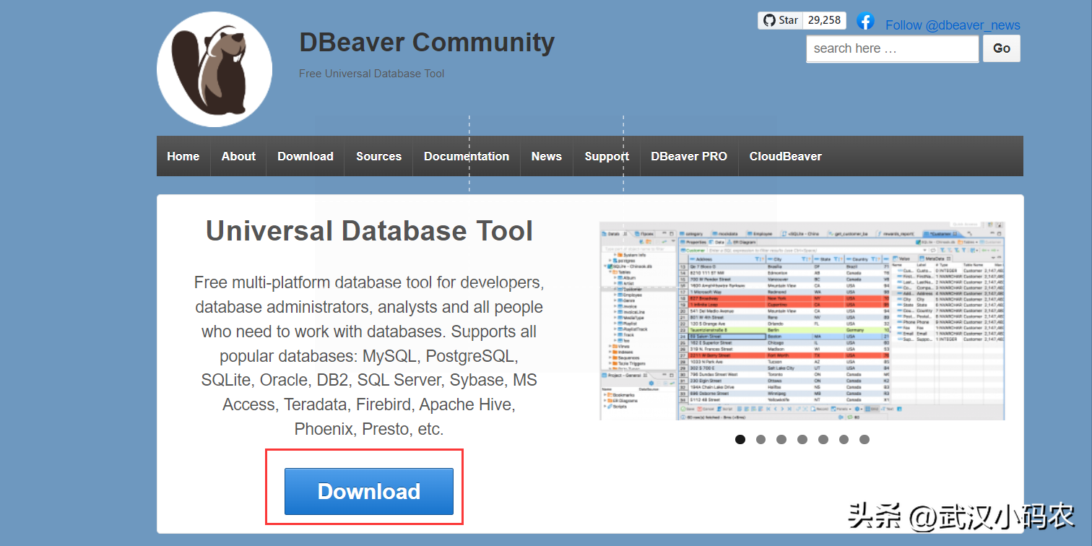
Task: Open the Home menu item
Action: pos(183,156)
